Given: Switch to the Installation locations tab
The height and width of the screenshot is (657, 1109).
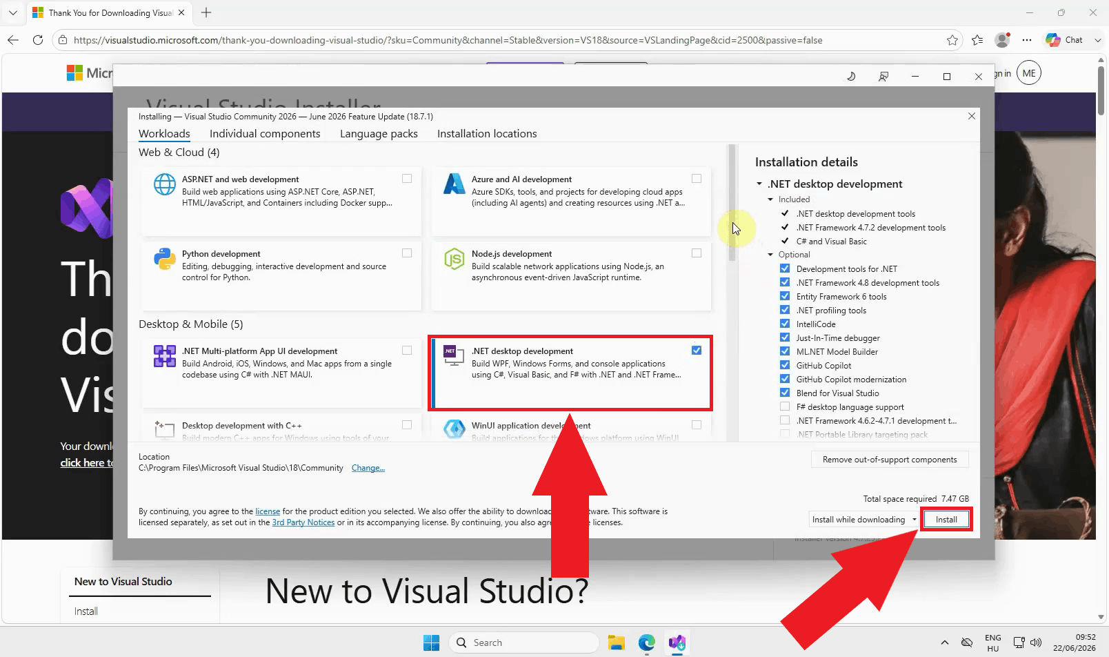Looking at the screenshot, I should [487, 134].
